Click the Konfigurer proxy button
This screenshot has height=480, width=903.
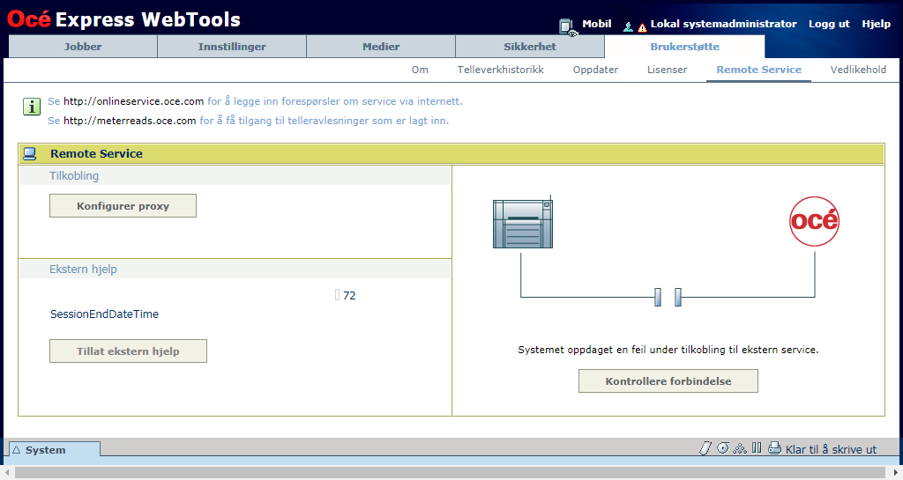point(123,206)
